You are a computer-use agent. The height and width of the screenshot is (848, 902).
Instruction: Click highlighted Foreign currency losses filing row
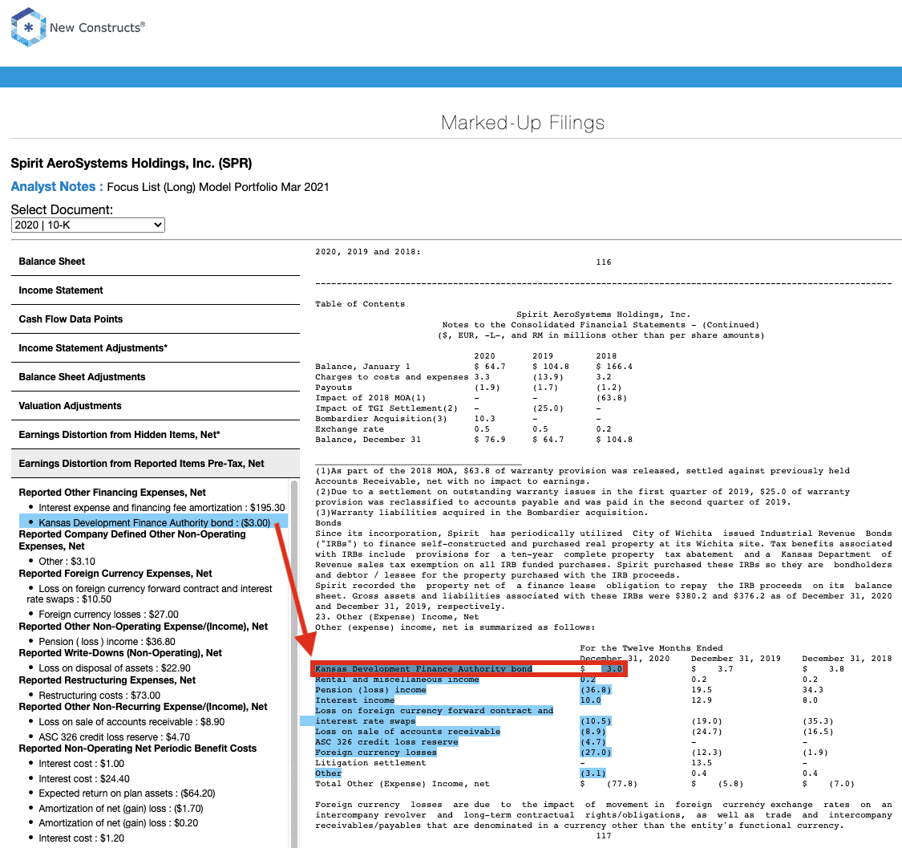(x=376, y=753)
